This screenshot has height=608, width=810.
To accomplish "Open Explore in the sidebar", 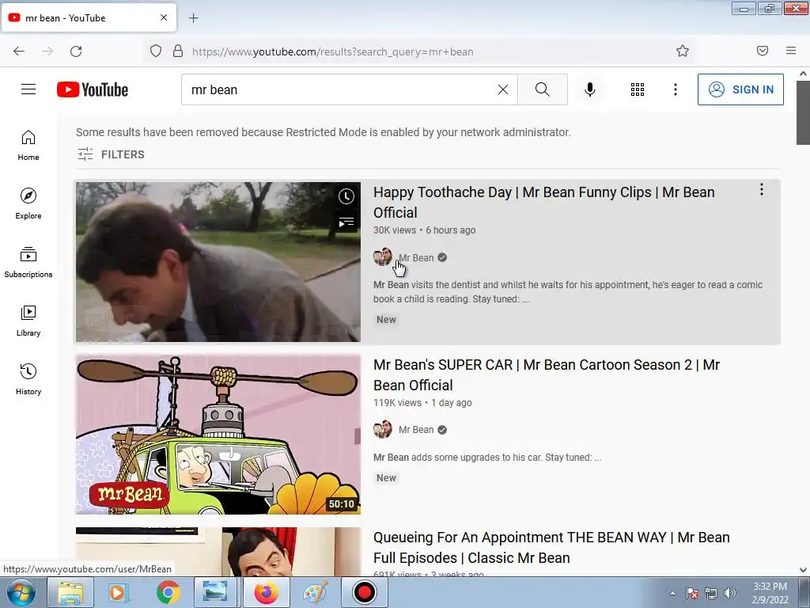I will (x=28, y=203).
